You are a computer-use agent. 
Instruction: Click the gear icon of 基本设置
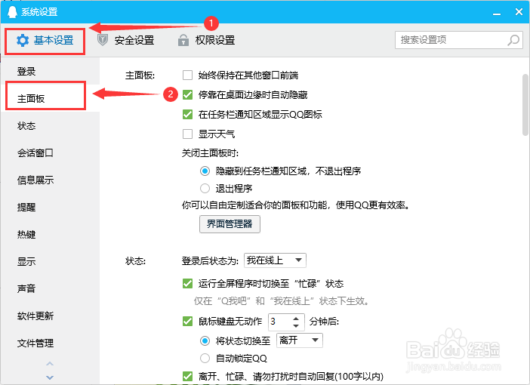(x=23, y=41)
